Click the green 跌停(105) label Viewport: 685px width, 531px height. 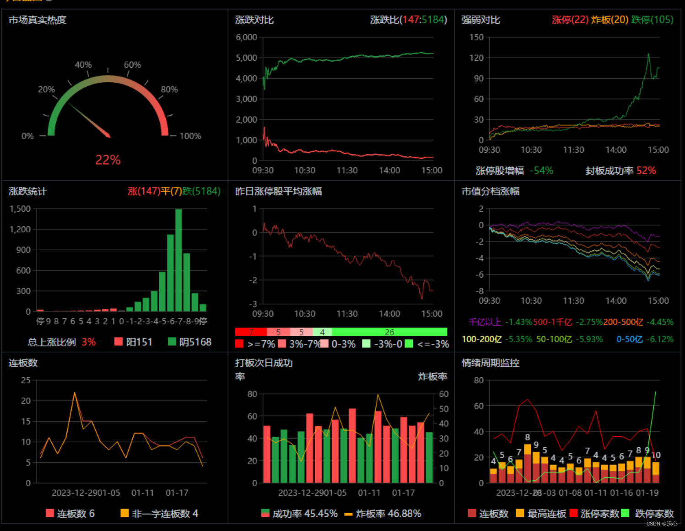(x=653, y=20)
